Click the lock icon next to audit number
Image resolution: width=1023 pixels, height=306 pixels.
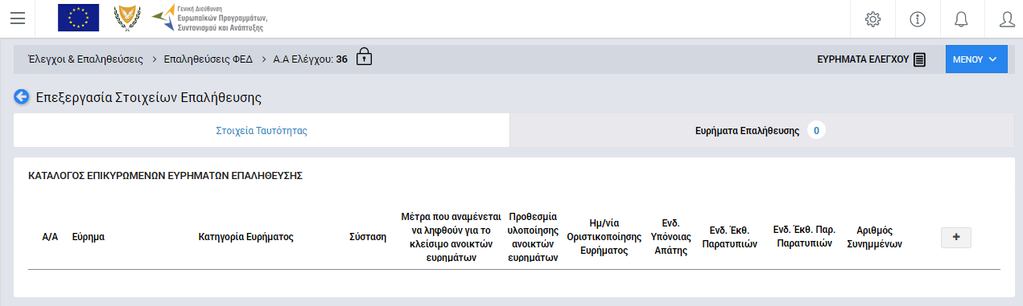(x=364, y=58)
